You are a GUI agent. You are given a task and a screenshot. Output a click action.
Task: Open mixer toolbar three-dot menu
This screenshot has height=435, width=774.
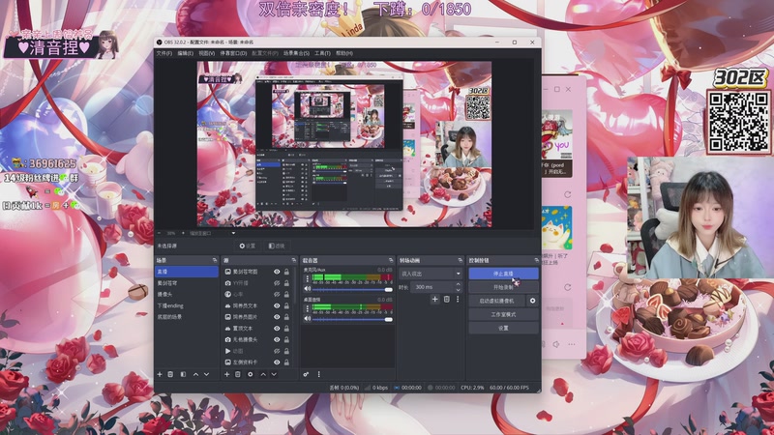tap(319, 374)
